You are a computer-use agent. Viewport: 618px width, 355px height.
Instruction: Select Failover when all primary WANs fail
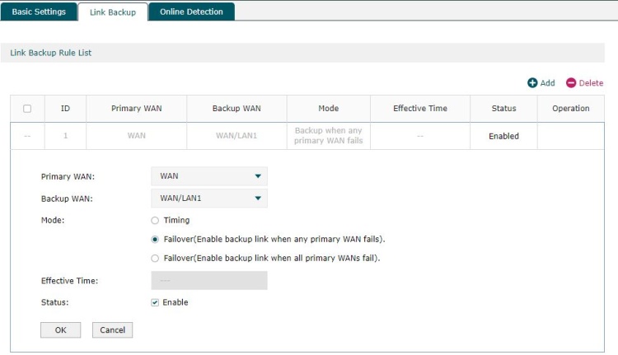[155, 258]
